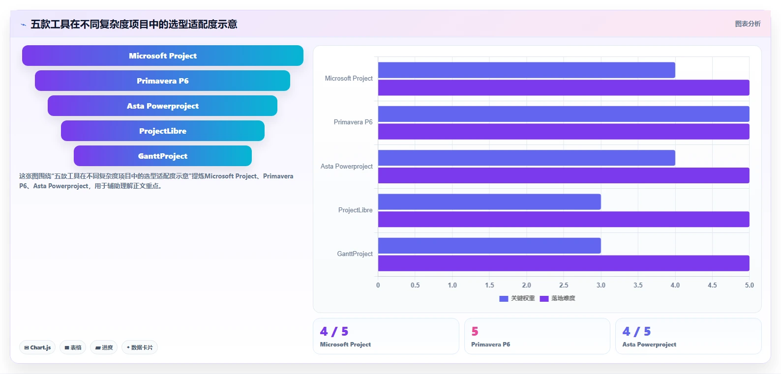
Task: Click the x-axis tick label 4.5
Action: point(712,285)
